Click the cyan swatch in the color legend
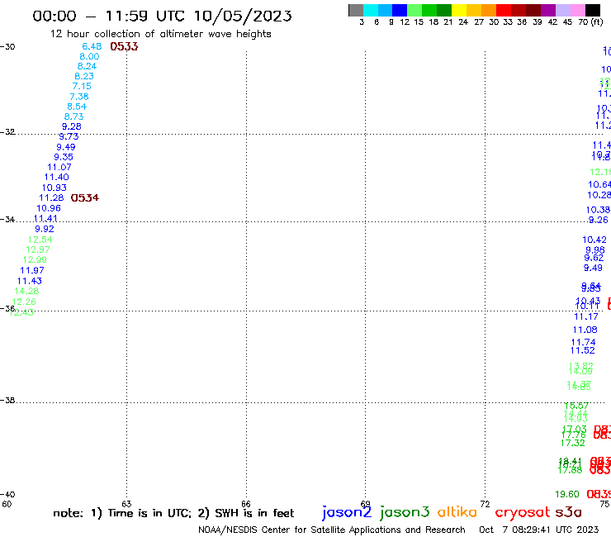The width and height of the screenshot is (611, 537). 371,10
